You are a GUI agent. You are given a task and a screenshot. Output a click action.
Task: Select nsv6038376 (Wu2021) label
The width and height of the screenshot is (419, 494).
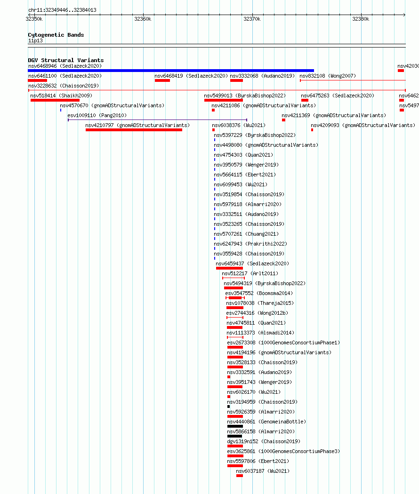[239, 126]
